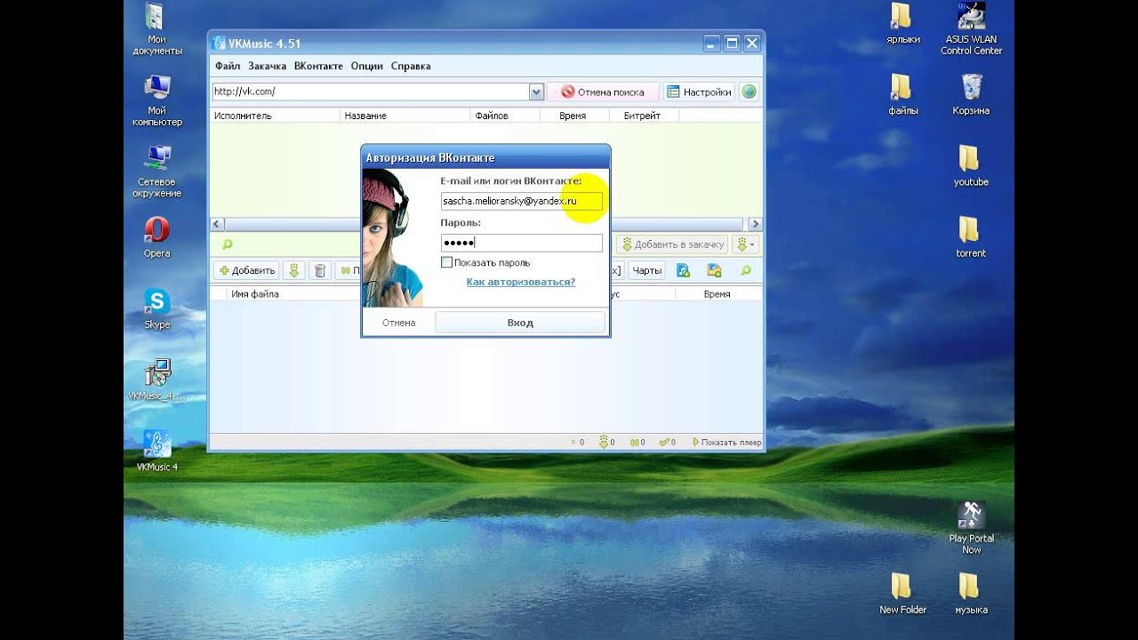1138x640 pixels.
Task: Click the Пароль password field
Action: click(521, 243)
